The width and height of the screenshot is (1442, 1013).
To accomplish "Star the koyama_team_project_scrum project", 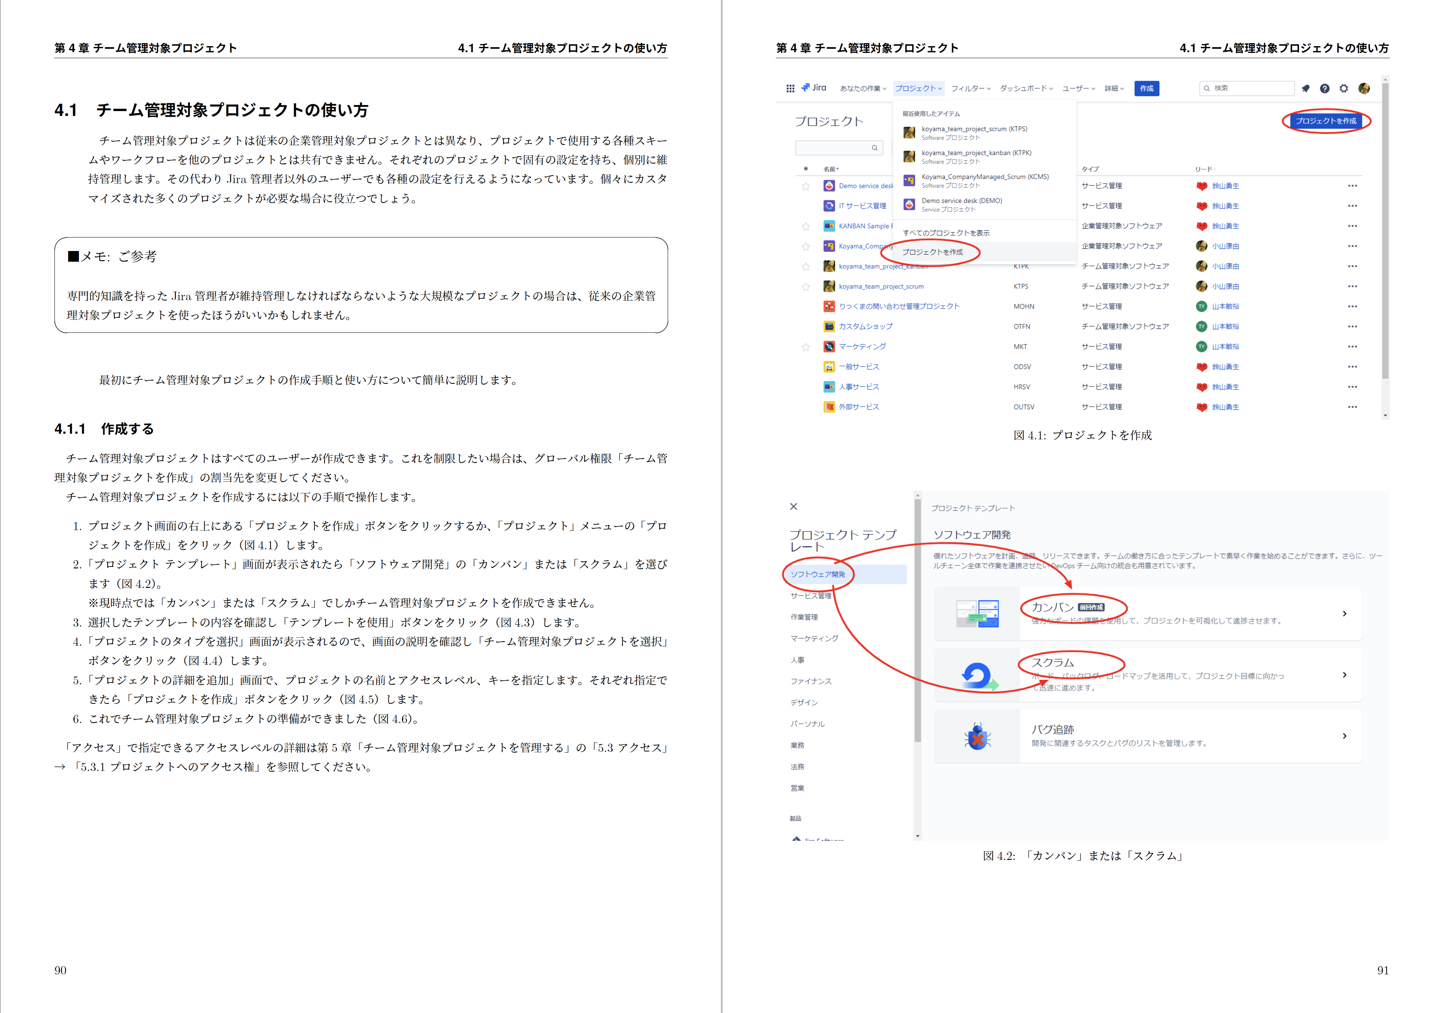I will [x=806, y=286].
